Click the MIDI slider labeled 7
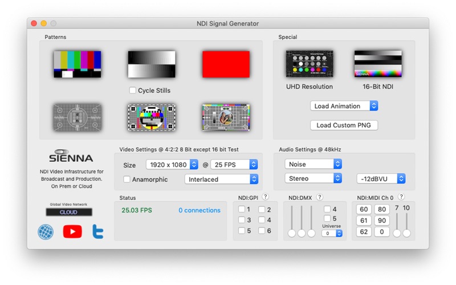 point(397,225)
